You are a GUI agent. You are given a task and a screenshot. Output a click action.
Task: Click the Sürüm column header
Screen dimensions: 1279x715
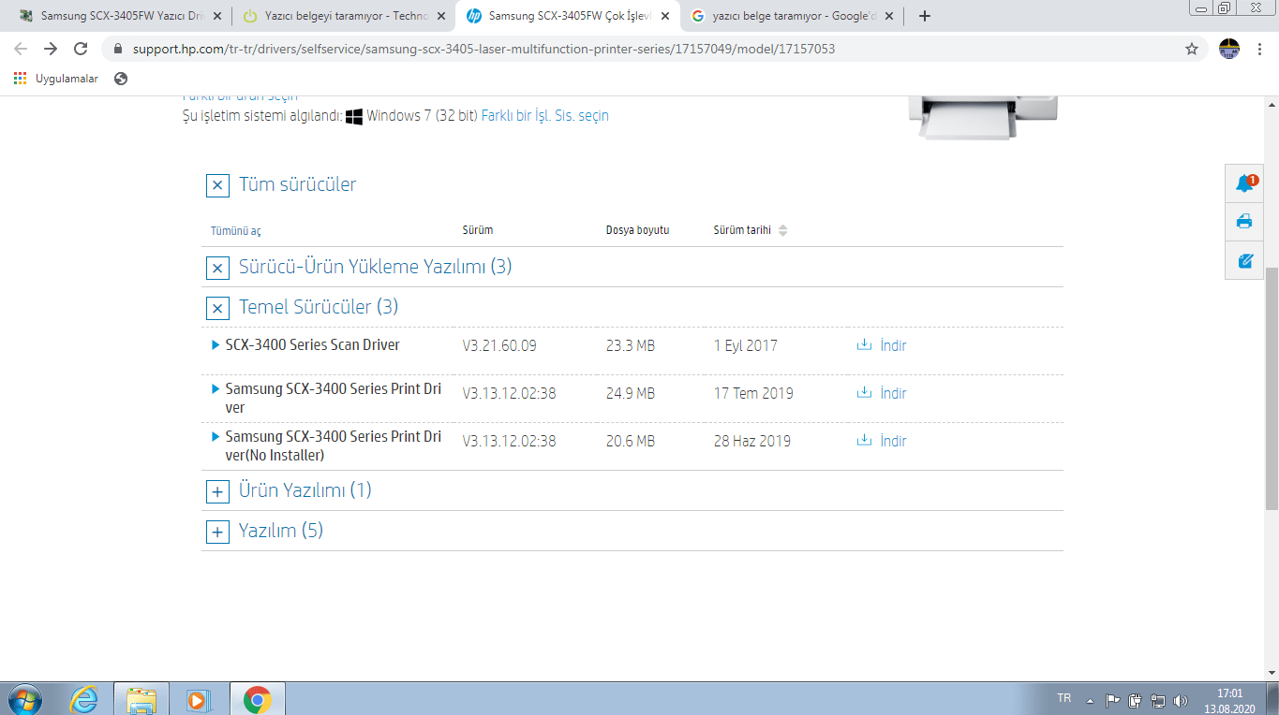[478, 230]
